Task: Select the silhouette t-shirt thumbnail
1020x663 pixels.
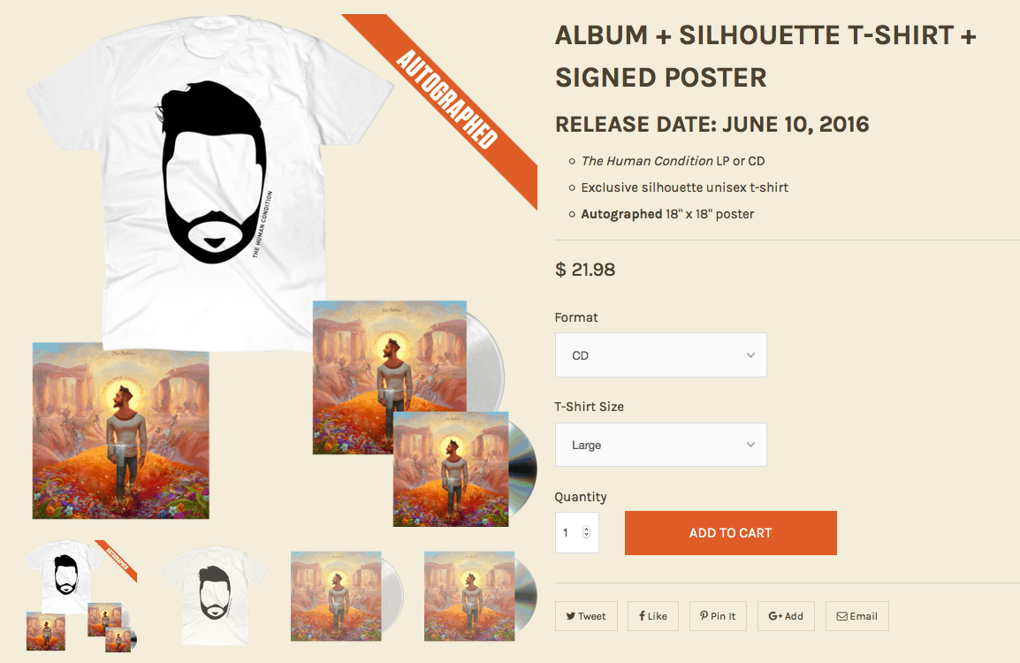Action: pos(215,595)
